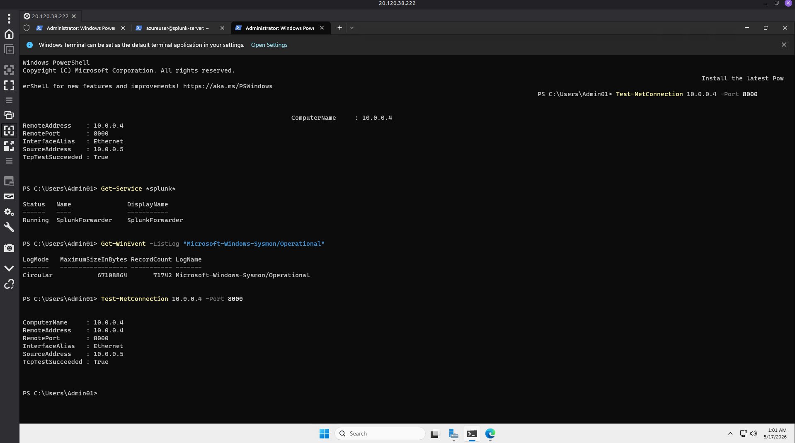This screenshot has height=443, width=795.
Task: Dismiss the default terminal notification
Action: coord(784,45)
